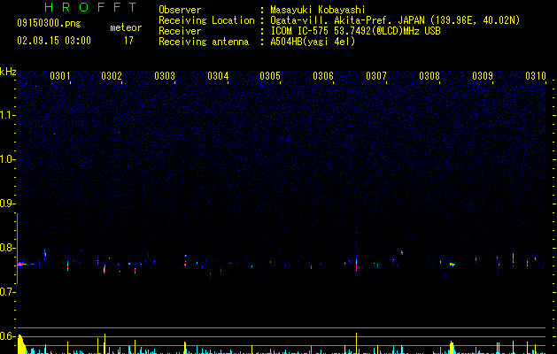Click the Receiving Location label
Screen dimensions: 557x354
206,20
